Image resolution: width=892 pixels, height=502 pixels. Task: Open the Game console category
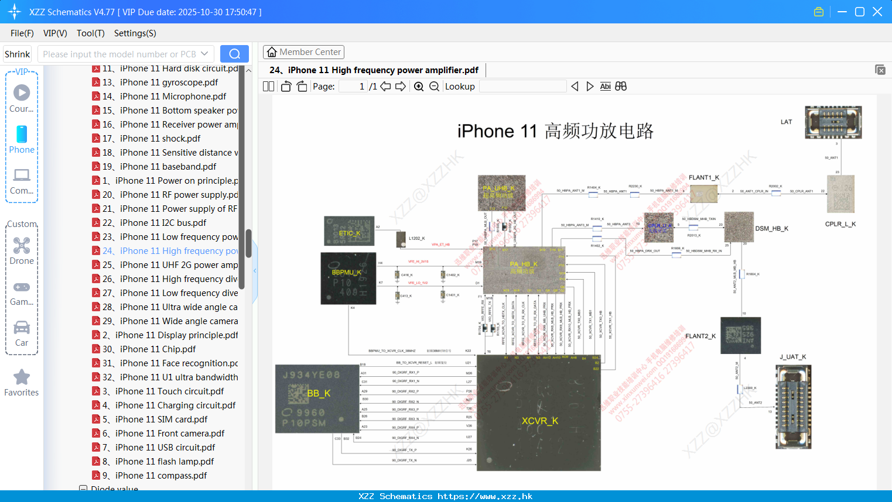tap(22, 293)
